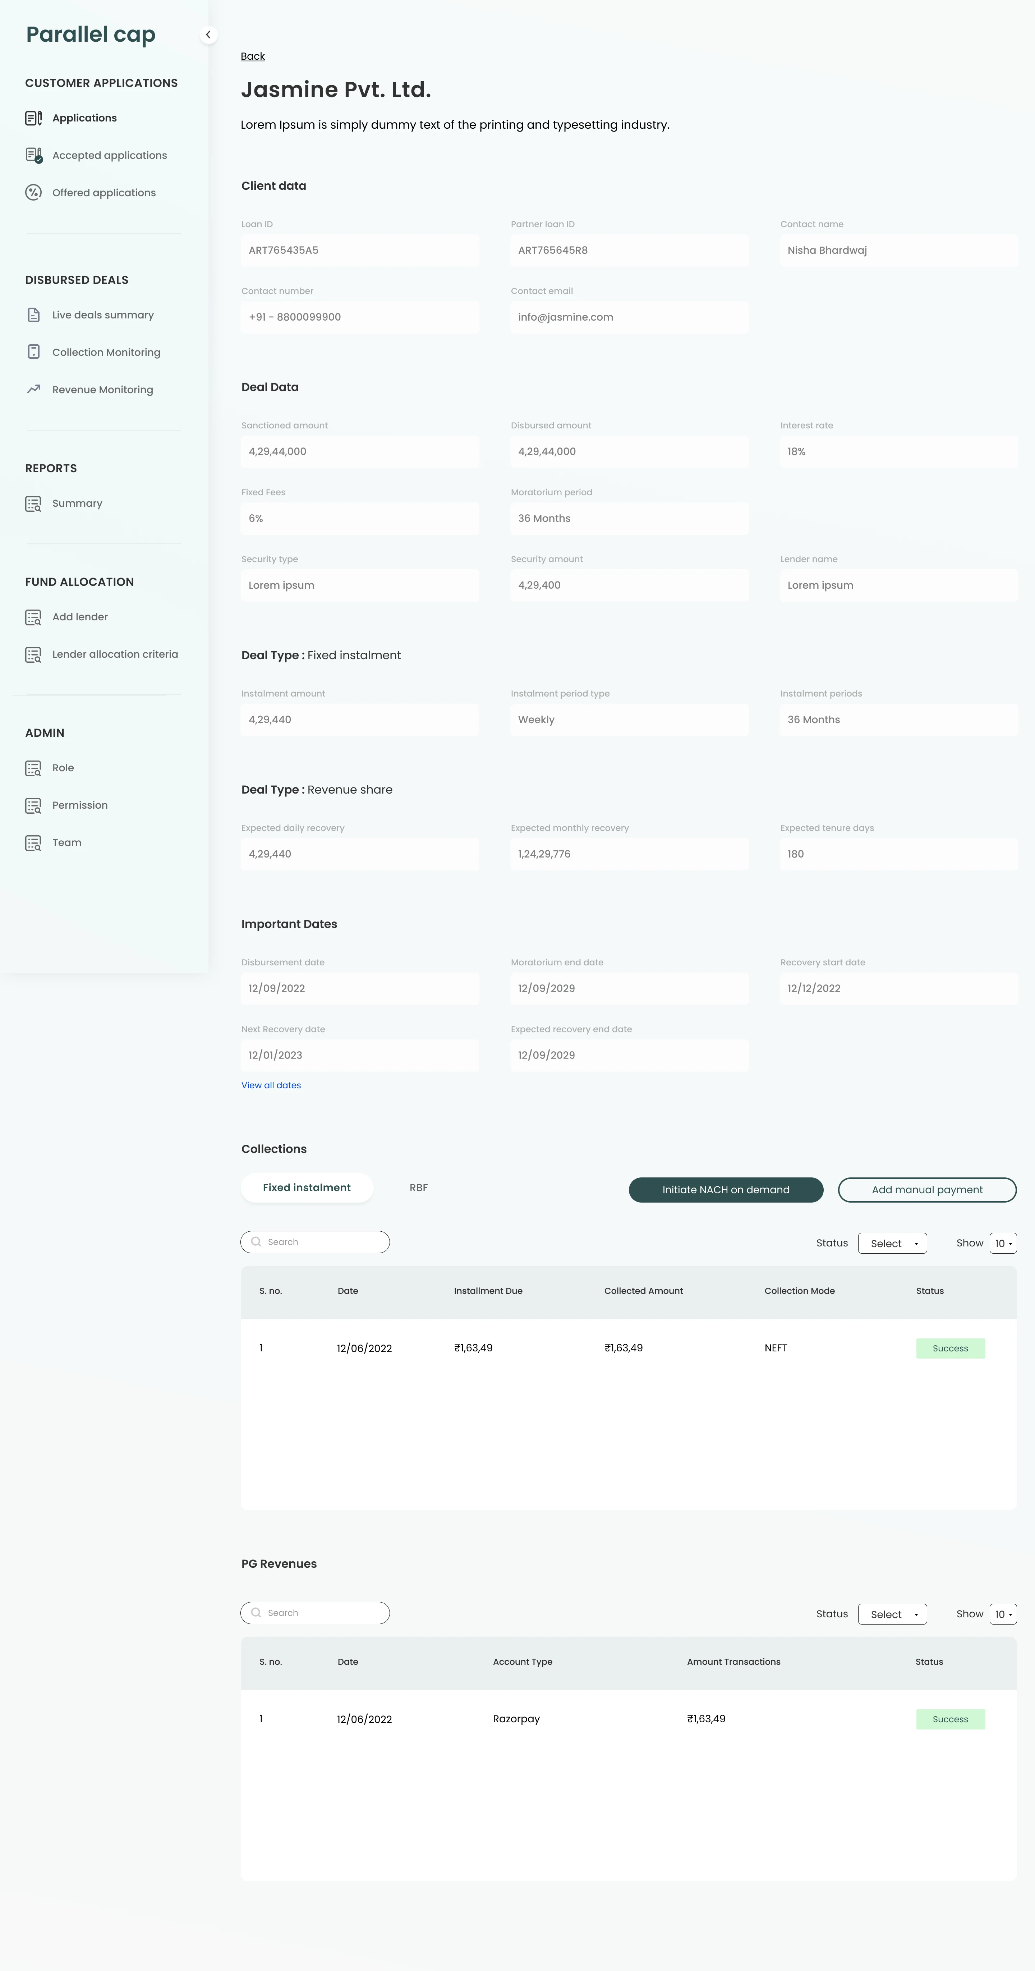Click the Parallel cap logo
Screen dimensions: 1035x1971
pyautogui.click(x=91, y=35)
